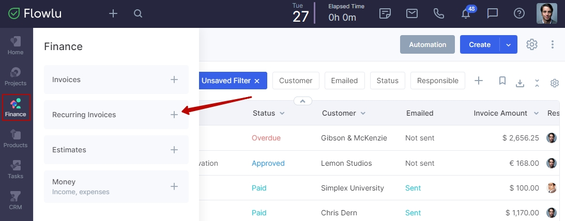Open the quick-add plus in top bar

(113, 13)
